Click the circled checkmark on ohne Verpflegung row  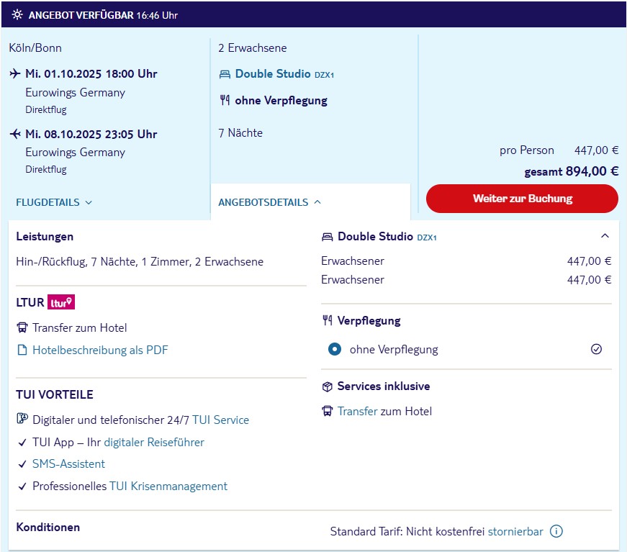click(596, 349)
